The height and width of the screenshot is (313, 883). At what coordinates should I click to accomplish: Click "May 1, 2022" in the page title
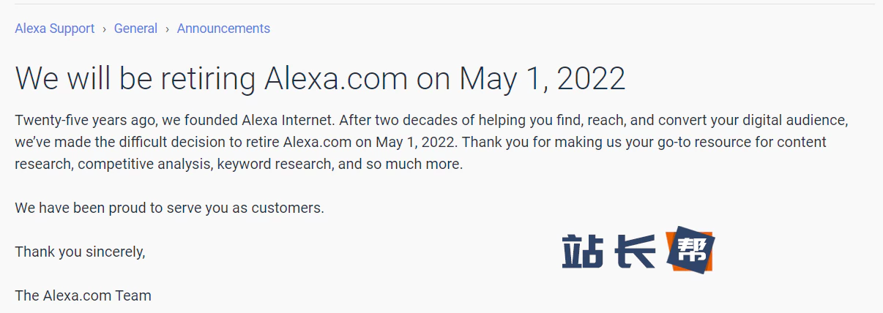(x=542, y=78)
